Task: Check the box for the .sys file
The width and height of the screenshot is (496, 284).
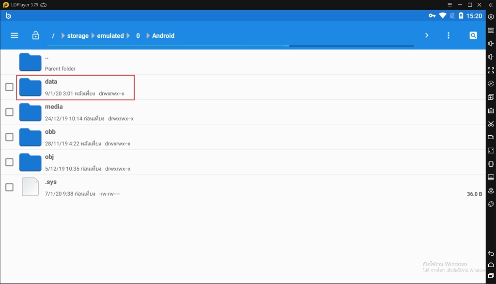Action: [10, 187]
